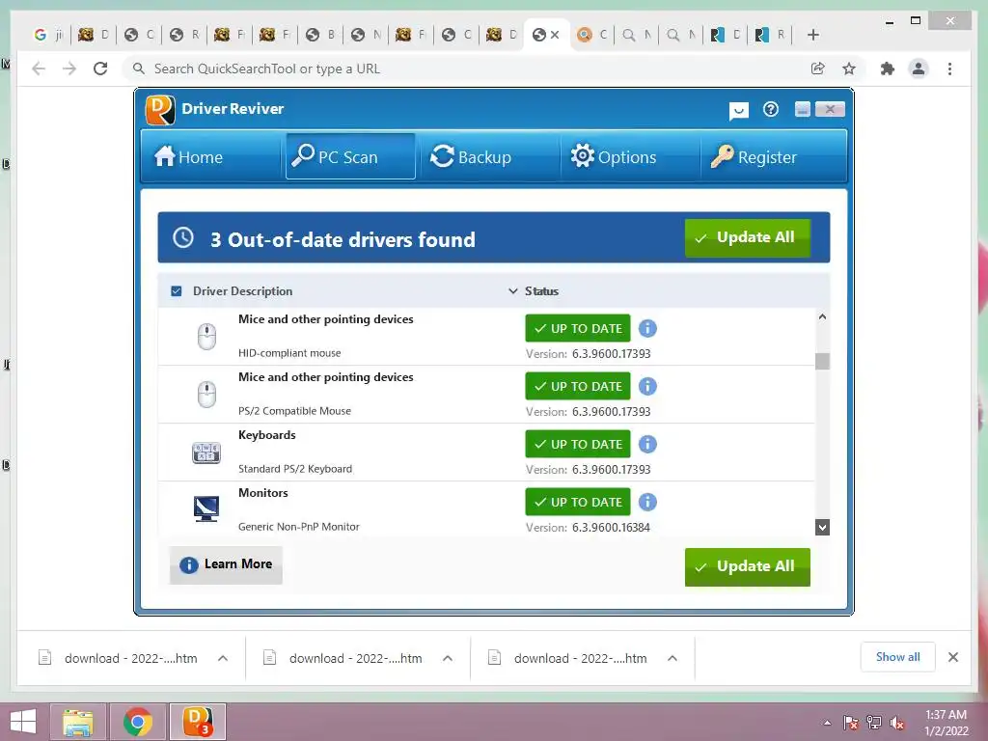This screenshot has height=741, width=988.
Task: Show info for Generic Non-PnP Monitor driver
Action: 647,502
